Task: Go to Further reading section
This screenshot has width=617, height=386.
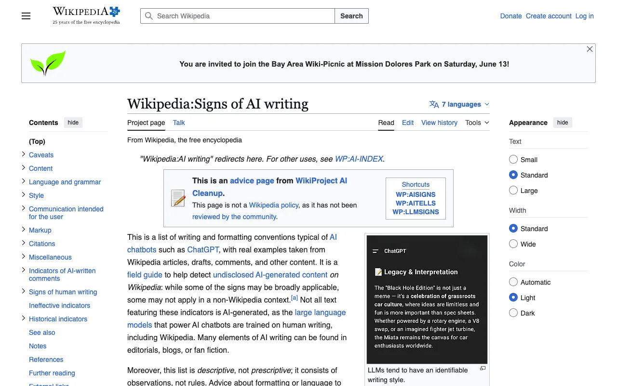Action: point(52,373)
